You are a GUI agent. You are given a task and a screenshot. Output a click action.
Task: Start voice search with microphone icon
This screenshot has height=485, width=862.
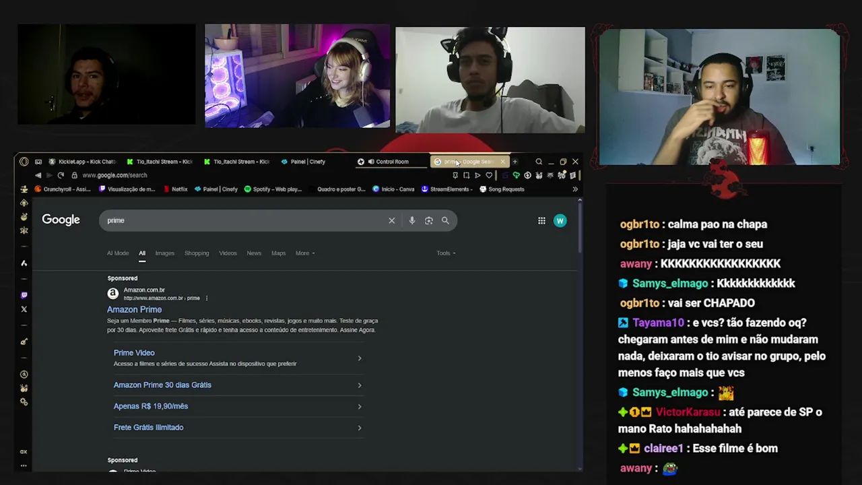pyautogui.click(x=412, y=220)
